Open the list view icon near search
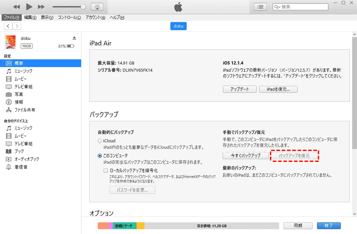 pyautogui.click(x=260, y=7)
